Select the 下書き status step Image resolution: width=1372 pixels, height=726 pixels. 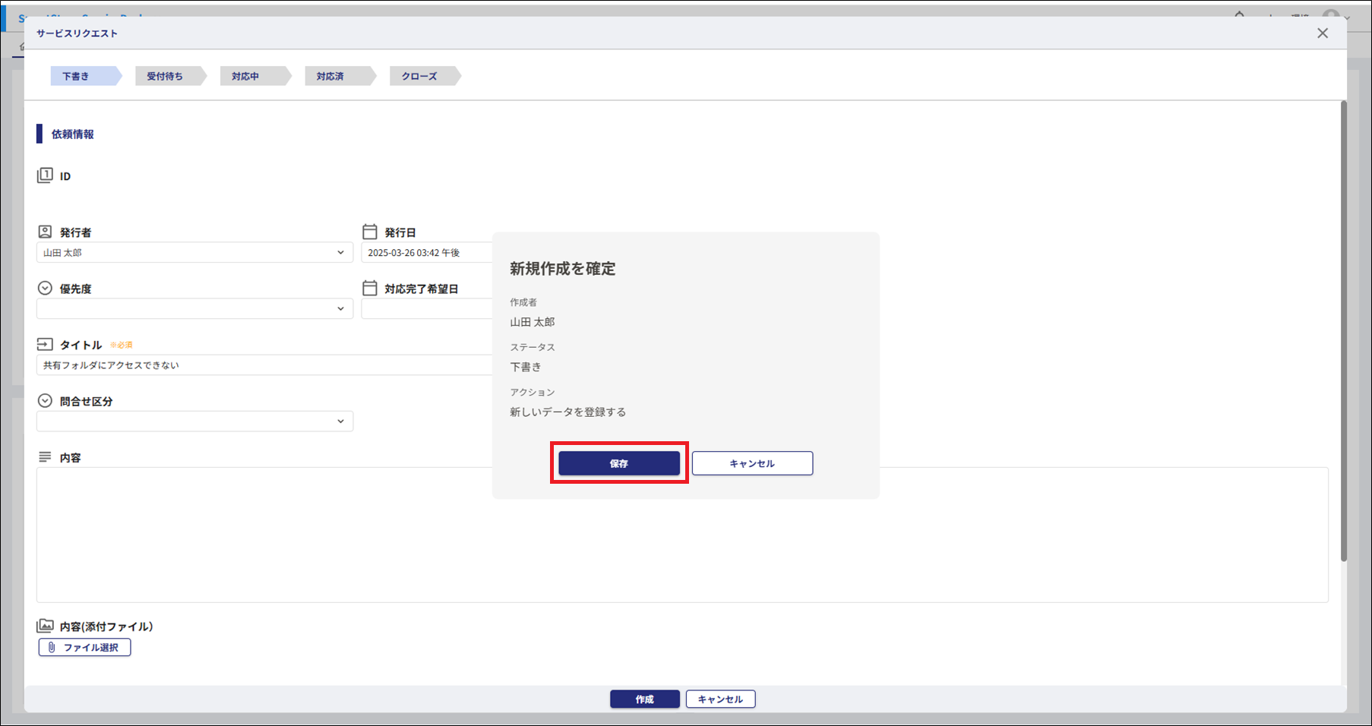76,76
